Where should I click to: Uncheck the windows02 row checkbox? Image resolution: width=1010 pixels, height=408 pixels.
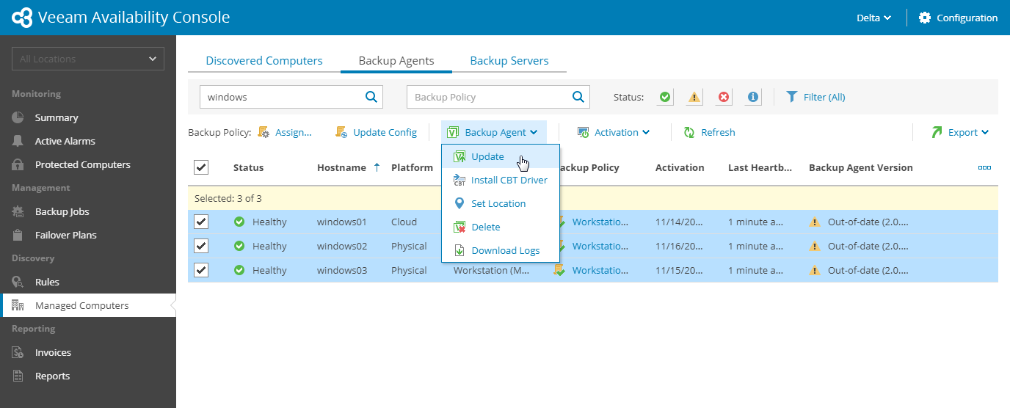(201, 246)
